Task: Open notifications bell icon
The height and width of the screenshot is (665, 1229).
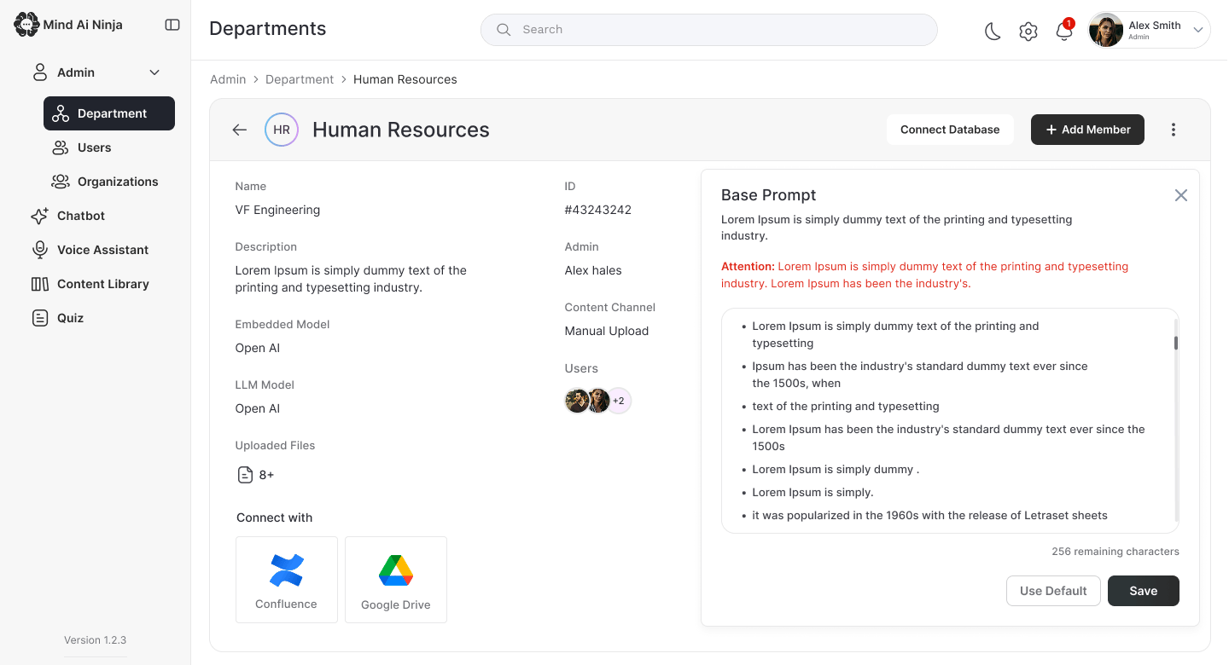Action: click(1063, 31)
